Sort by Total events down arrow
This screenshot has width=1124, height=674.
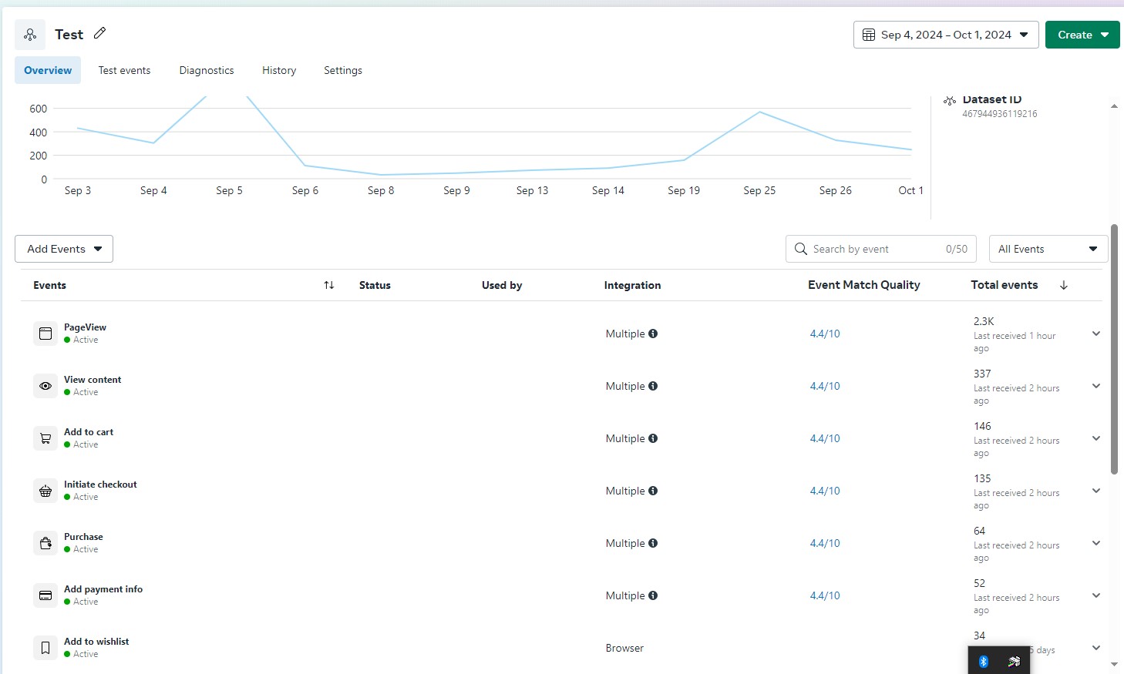1064,285
